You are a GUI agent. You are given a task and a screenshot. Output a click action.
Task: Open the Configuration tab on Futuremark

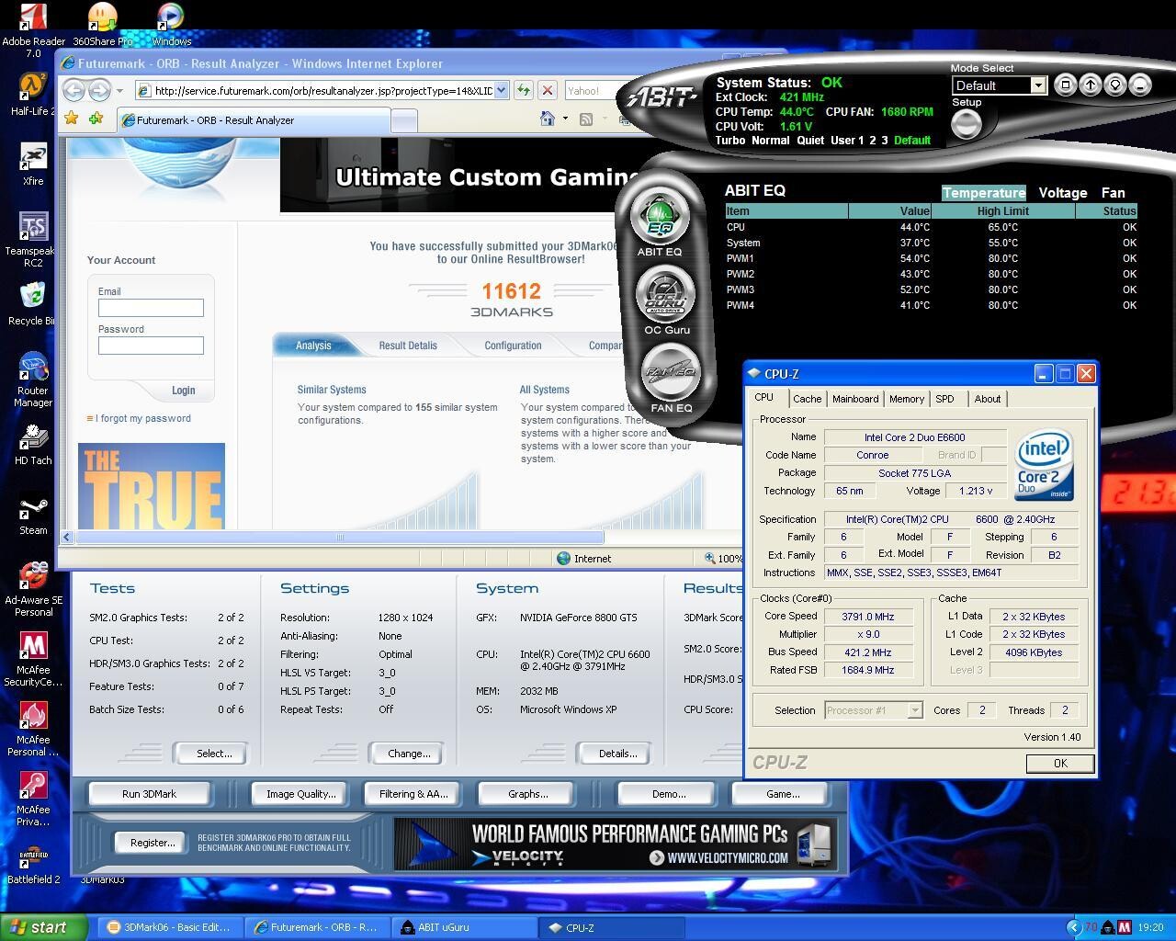pos(513,346)
